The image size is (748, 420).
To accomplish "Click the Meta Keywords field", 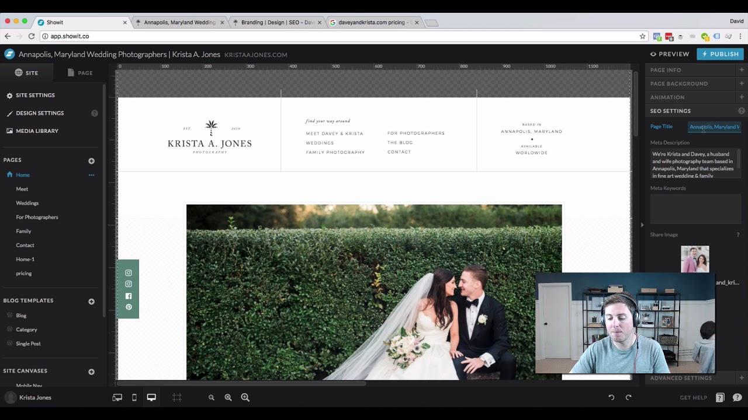I will (x=695, y=209).
